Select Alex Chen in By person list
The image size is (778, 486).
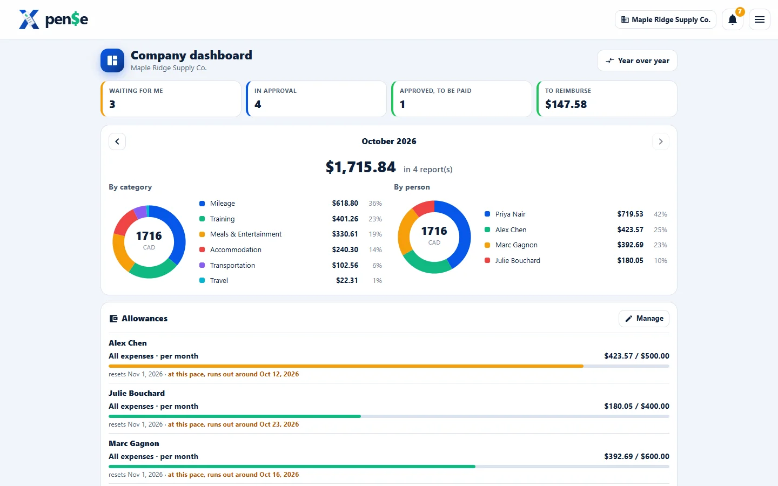coord(511,230)
